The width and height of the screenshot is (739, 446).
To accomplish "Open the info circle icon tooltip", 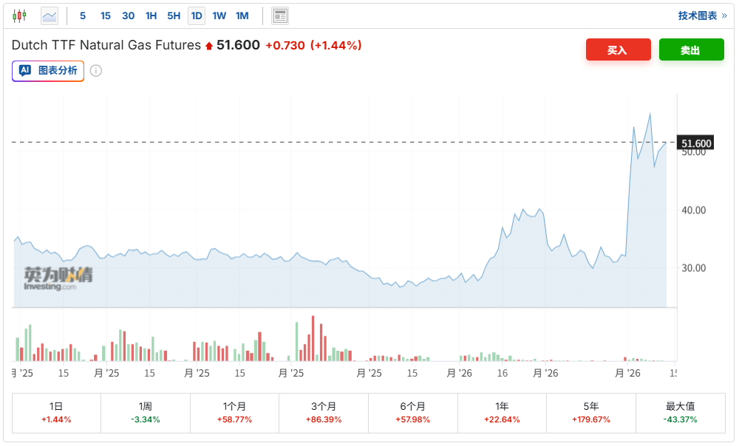I will click(x=96, y=71).
